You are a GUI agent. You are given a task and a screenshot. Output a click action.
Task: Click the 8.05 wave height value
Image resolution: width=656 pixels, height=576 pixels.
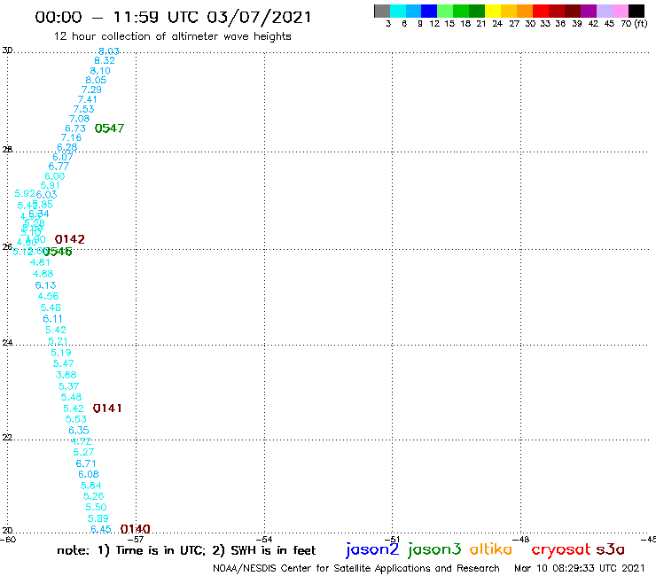pos(96,80)
